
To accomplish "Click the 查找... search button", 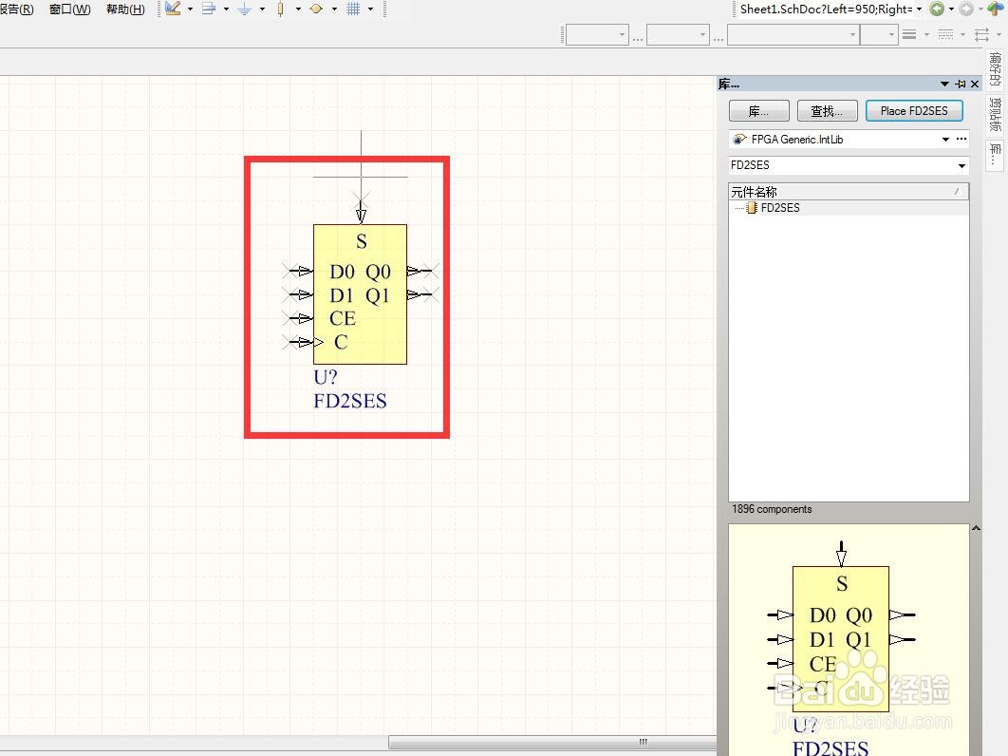I will point(827,111).
